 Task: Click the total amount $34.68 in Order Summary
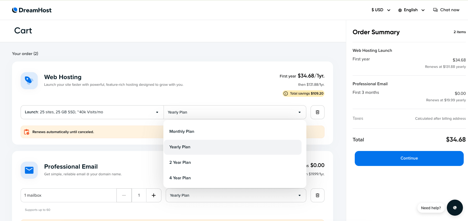456,139
